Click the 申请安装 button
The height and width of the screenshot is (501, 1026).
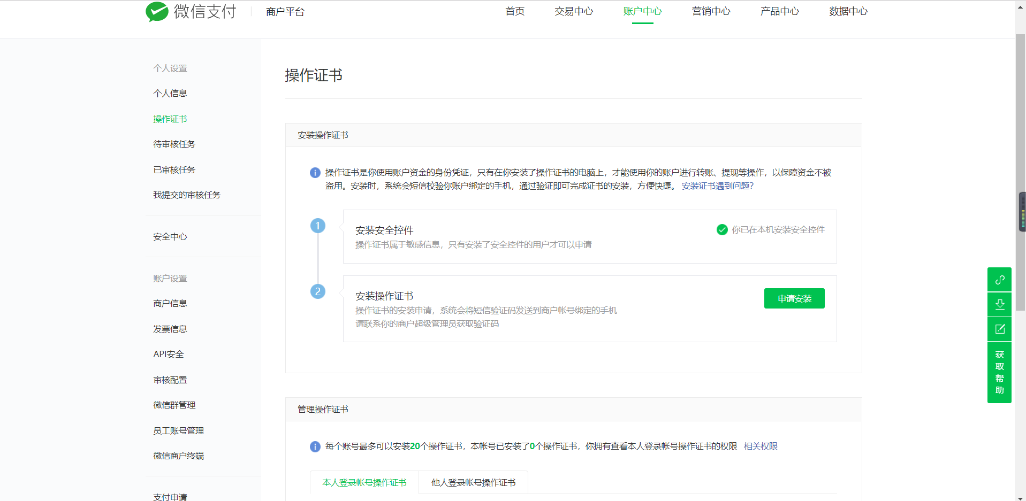tap(794, 298)
